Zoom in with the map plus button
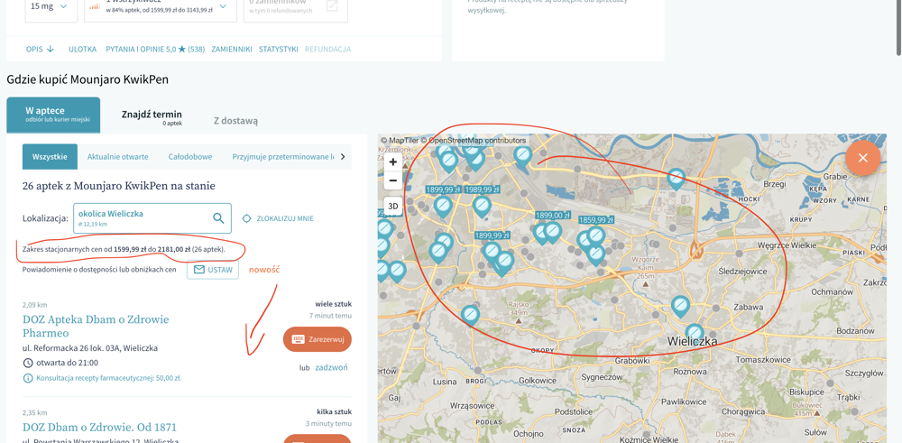 pyautogui.click(x=393, y=162)
